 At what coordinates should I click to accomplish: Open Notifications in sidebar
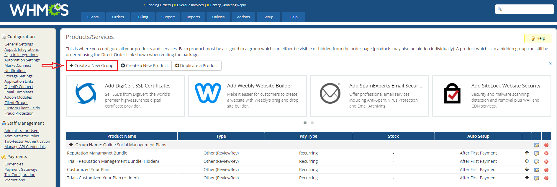coord(15,71)
